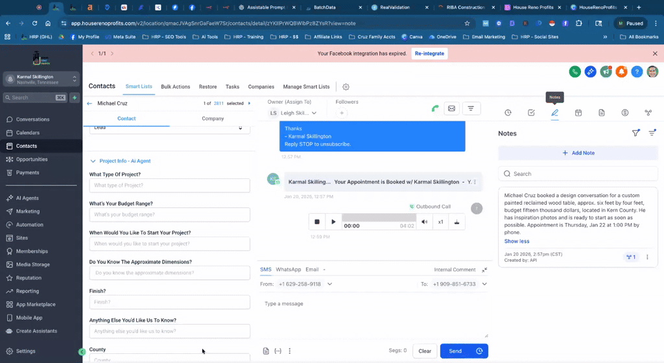Switch to the Smart Lists tab
The image size is (664, 363).
click(x=139, y=86)
